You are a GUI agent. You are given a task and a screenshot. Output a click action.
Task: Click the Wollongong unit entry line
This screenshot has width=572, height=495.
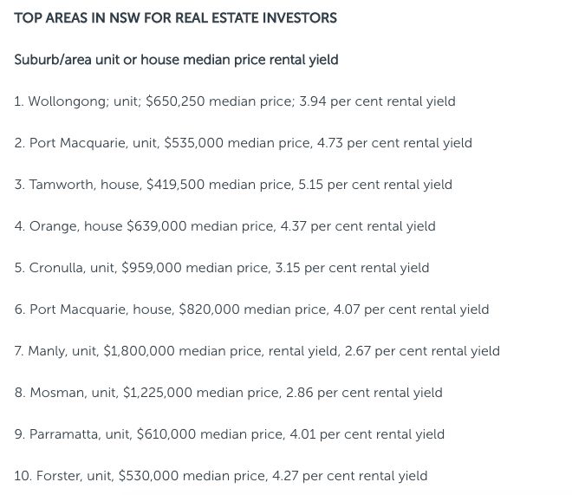click(235, 101)
